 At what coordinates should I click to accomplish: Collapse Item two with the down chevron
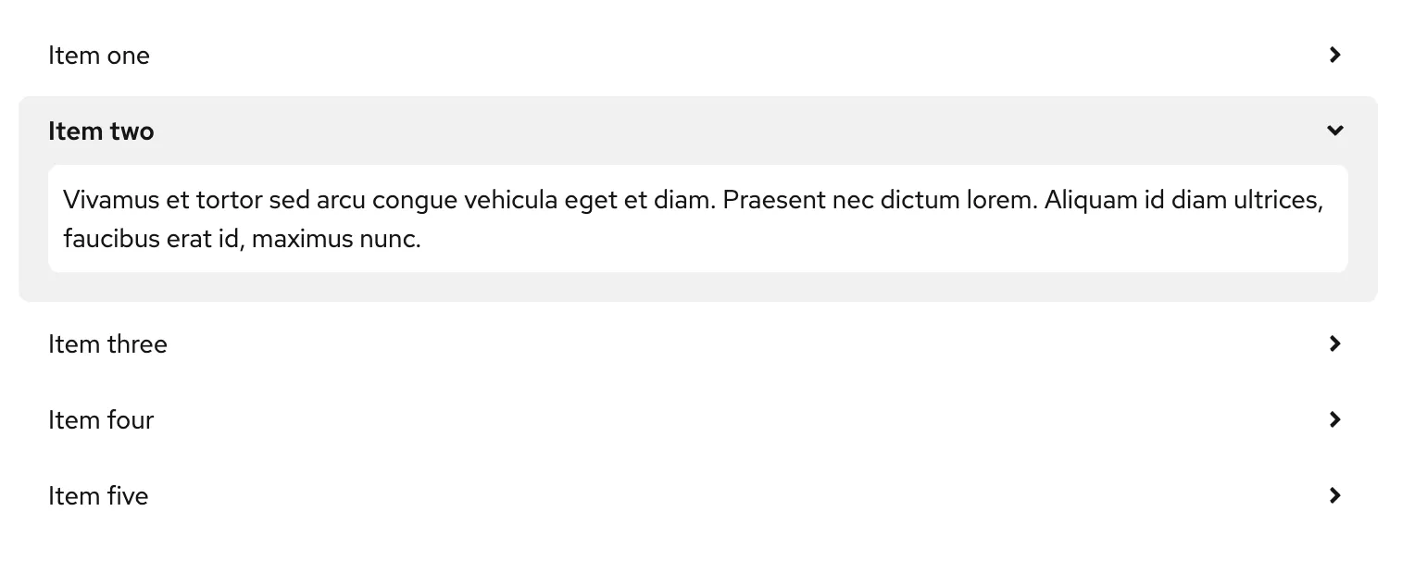tap(1334, 131)
